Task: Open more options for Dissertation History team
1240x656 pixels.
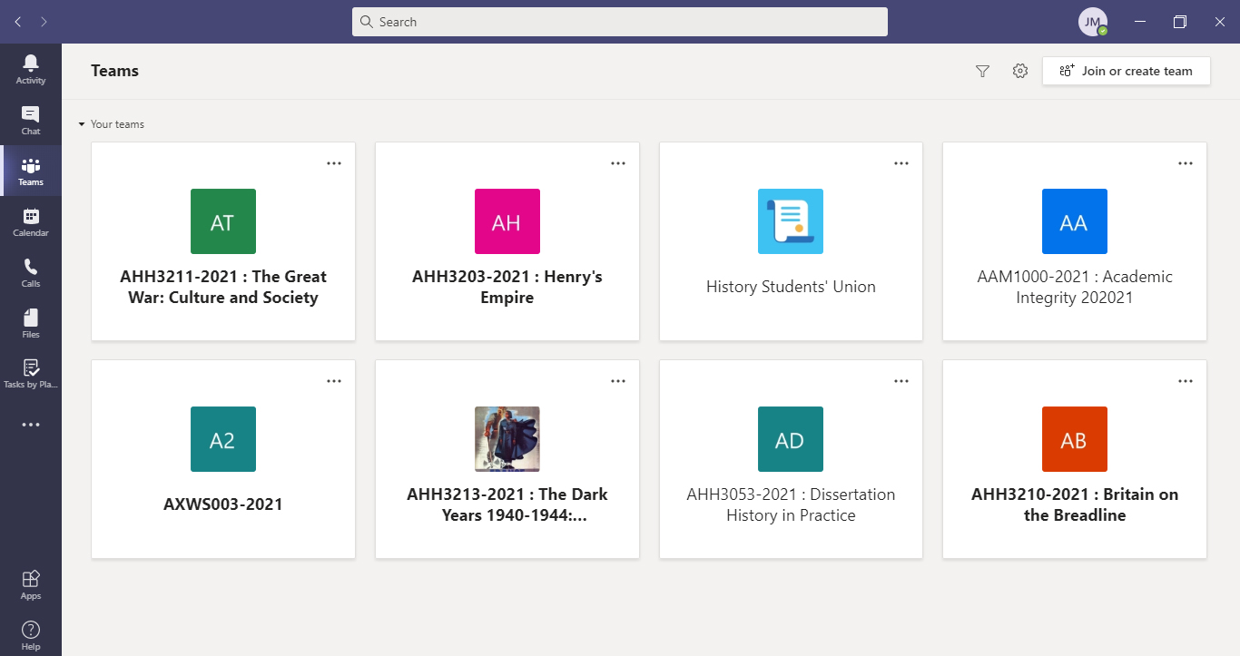Action: click(901, 381)
